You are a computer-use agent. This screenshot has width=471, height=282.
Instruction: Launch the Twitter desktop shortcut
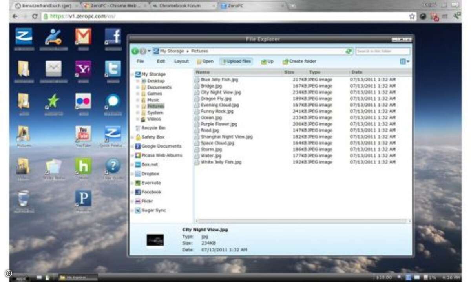(113, 69)
